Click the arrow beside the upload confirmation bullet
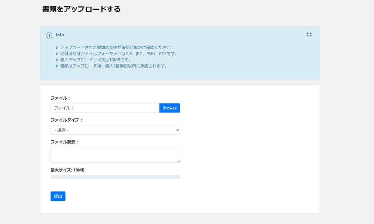The width and height of the screenshot is (374, 224). 57,47
